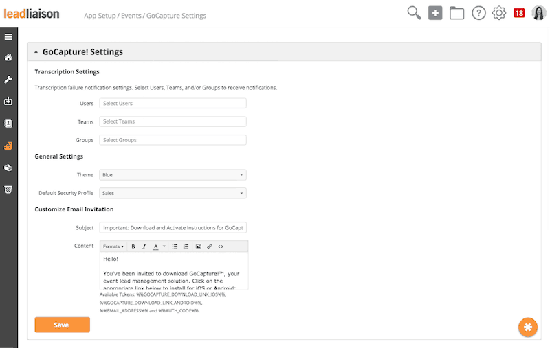Screen dimensions: 550x348
Task: Click the Select Groups field
Action: [173, 140]
